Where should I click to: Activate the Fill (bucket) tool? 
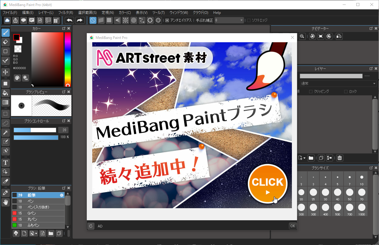pyautogui.click(x=5, y=93)
